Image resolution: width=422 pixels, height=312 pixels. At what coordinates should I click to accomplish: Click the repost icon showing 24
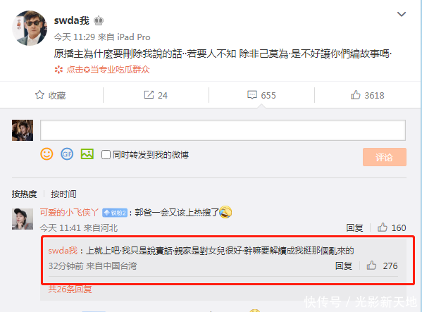149,95
